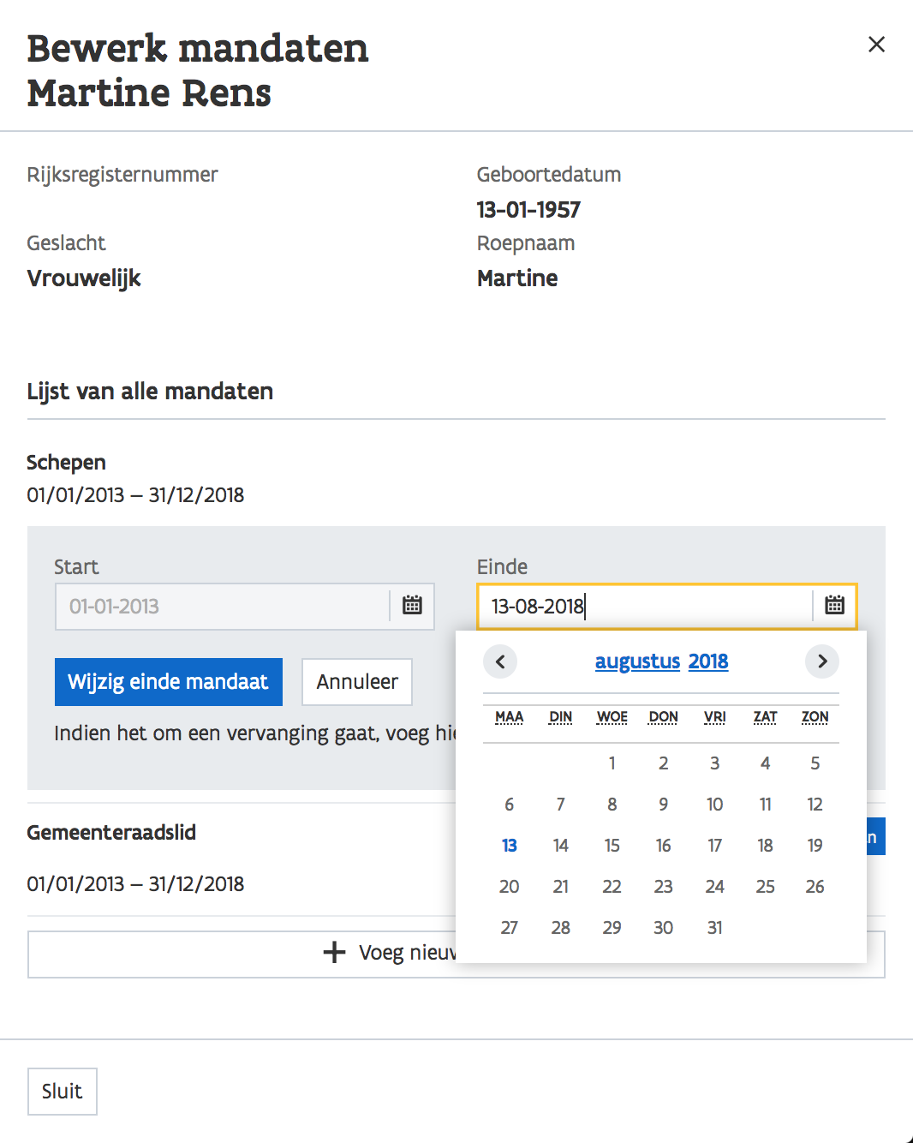Choose day 10 in the calendar
Image resolution: width=913 pixels, height=1143 pixels.
point(714,805)
